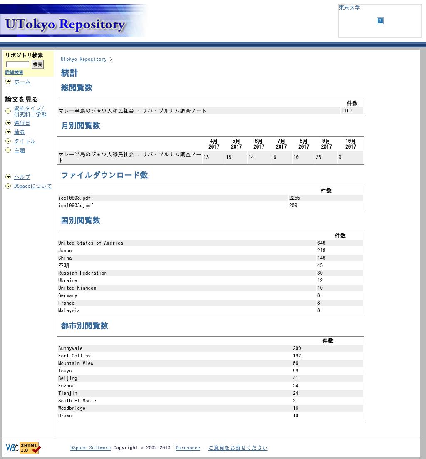Open the ご意見をお寄せください feedback link
Screen dimensions: 426x459
tap(238, 448)
